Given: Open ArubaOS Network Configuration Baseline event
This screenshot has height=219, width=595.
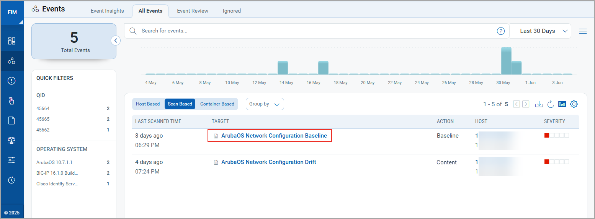Looking at the screenshot, I should (x=274, y=136).
